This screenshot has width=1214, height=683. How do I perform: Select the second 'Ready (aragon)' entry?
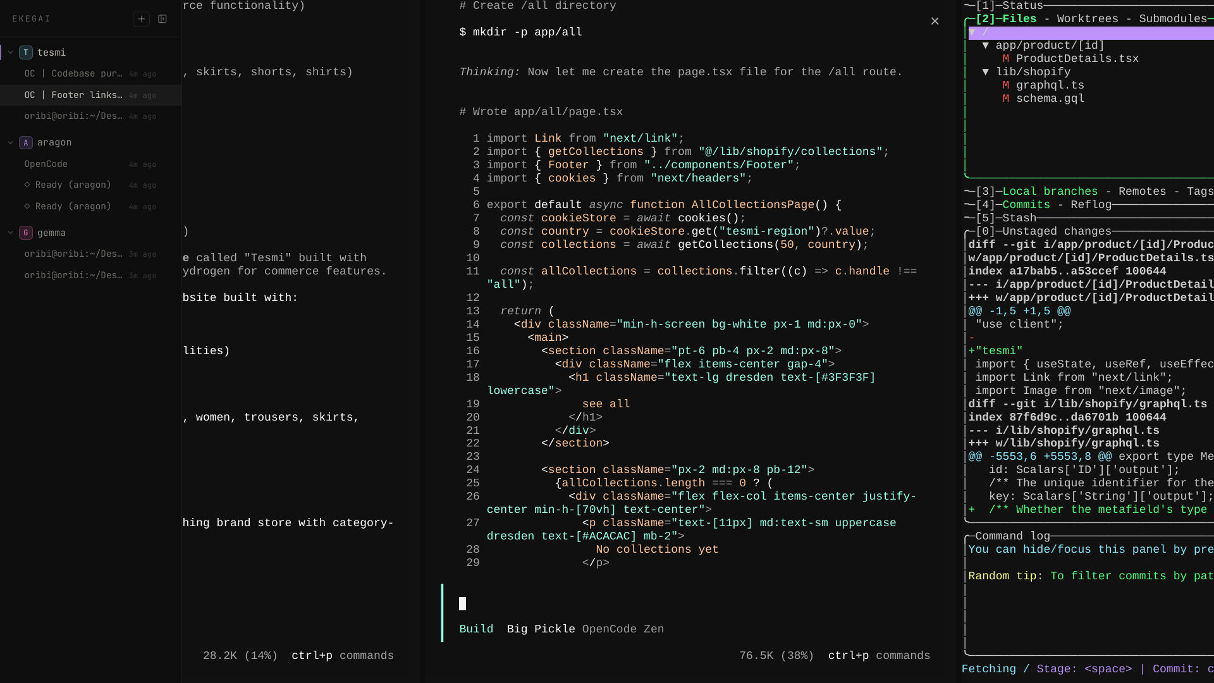pyautogui.click(x=90, y=206)
